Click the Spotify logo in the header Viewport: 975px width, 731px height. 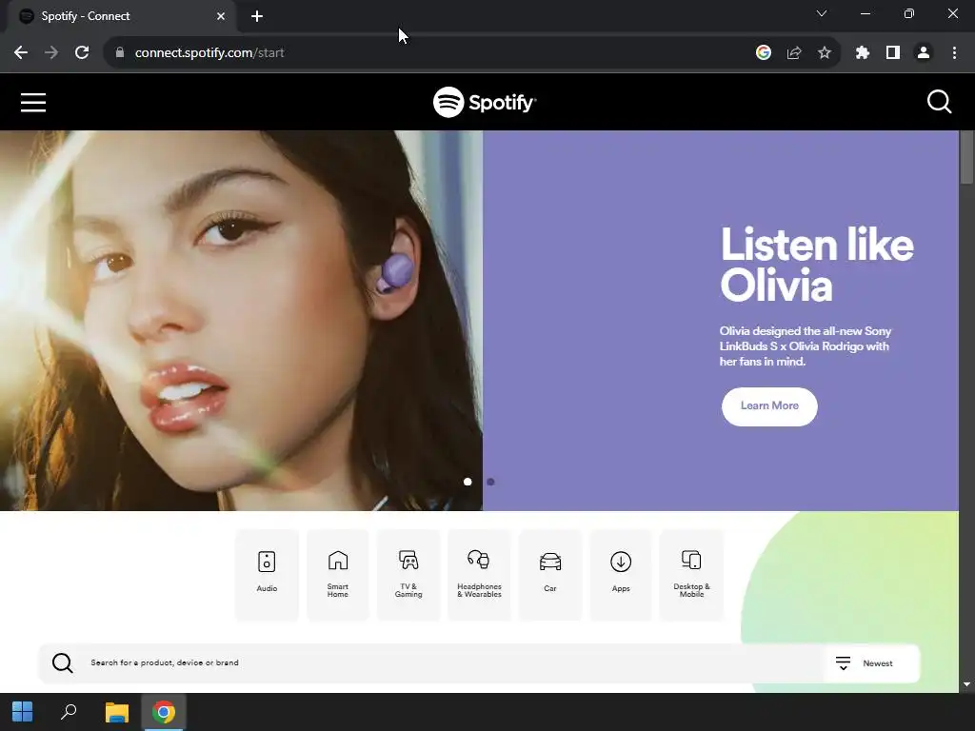(x=485, y=102)
